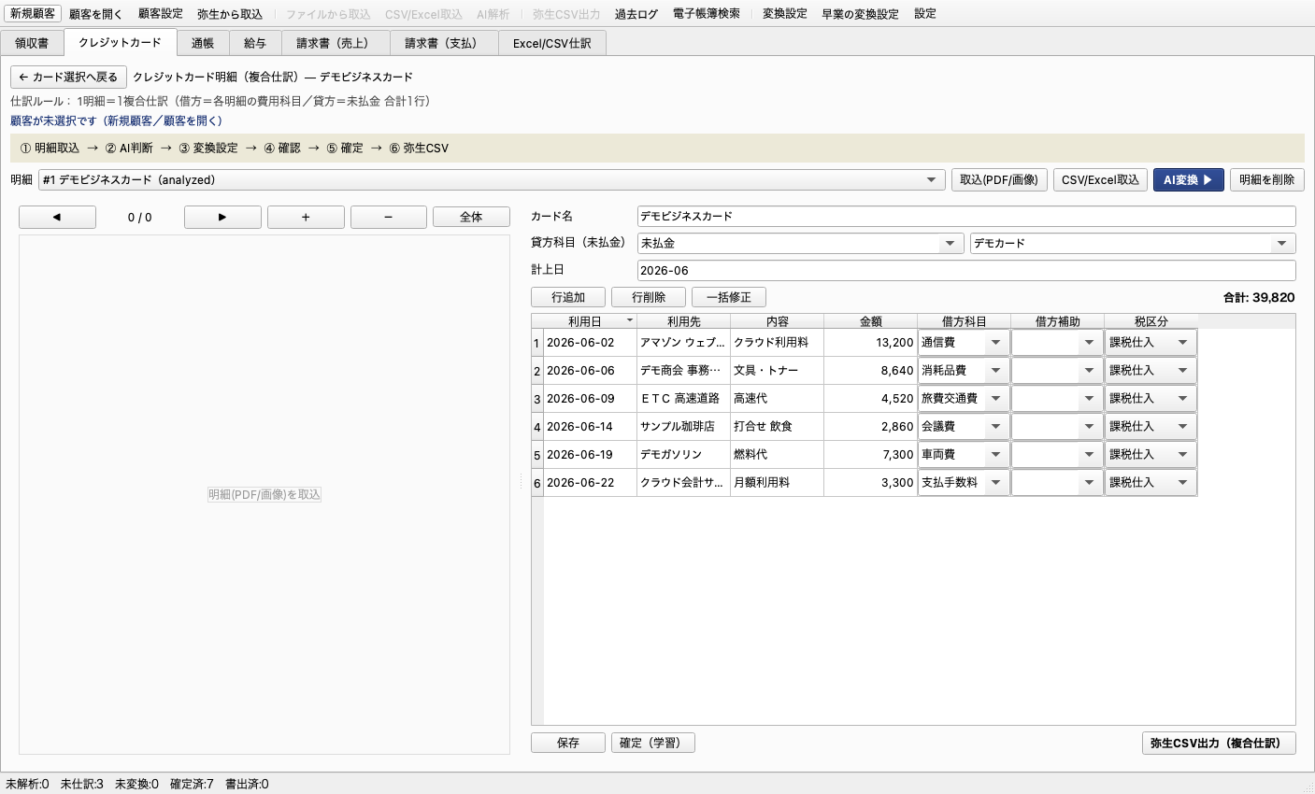The width and height of the screenshot is (1315, 794).
Task: Open 顧客設定 menu item
Action: (161, 14)
